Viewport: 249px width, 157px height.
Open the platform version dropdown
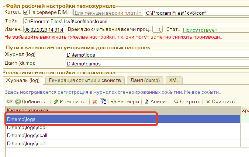pyautogui.click(x=140, y=13)
